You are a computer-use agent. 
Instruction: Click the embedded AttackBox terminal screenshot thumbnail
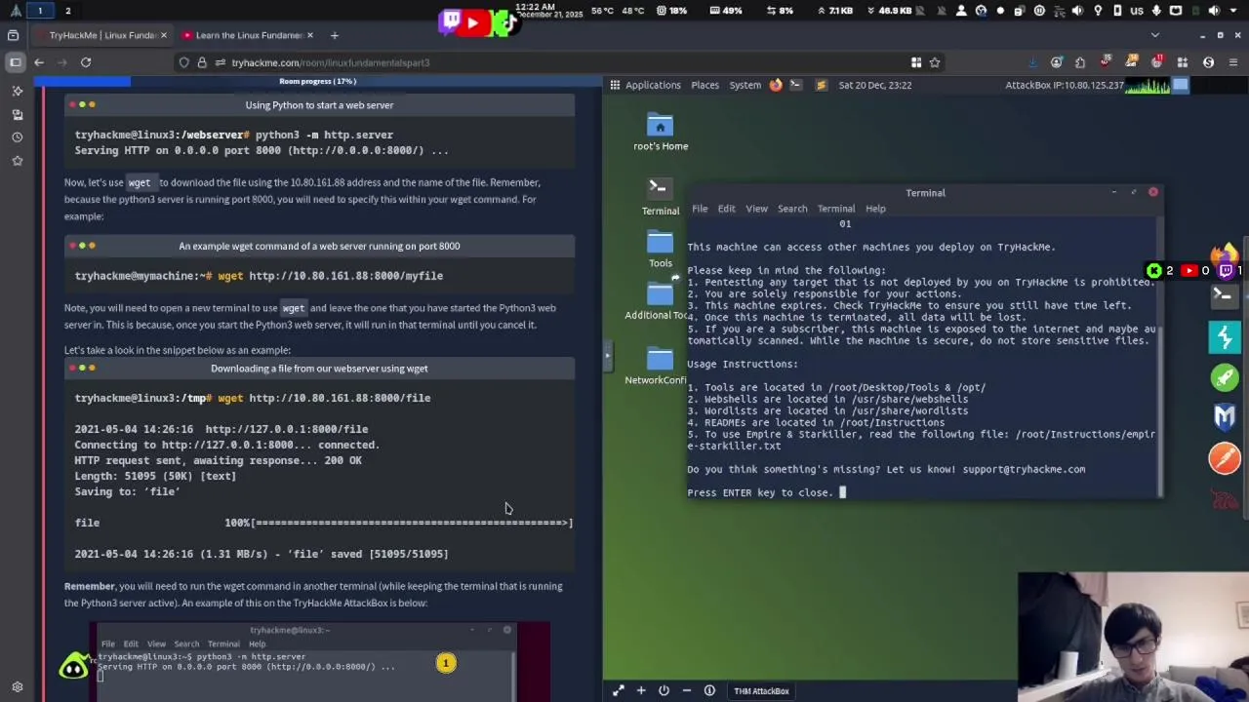[319, 662]
